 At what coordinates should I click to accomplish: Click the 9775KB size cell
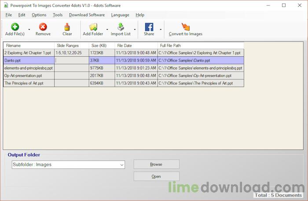pyautogui.click(x=102, y=68)
